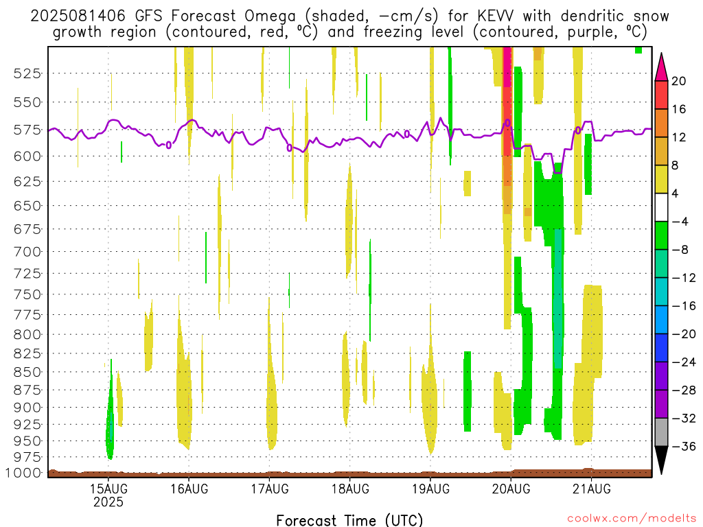Click the 675 pressure level label

point(27,229)
